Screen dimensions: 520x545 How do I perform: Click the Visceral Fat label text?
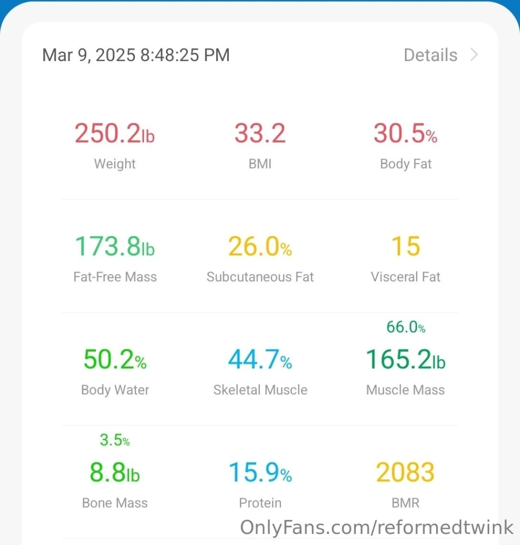coord(405,277)
